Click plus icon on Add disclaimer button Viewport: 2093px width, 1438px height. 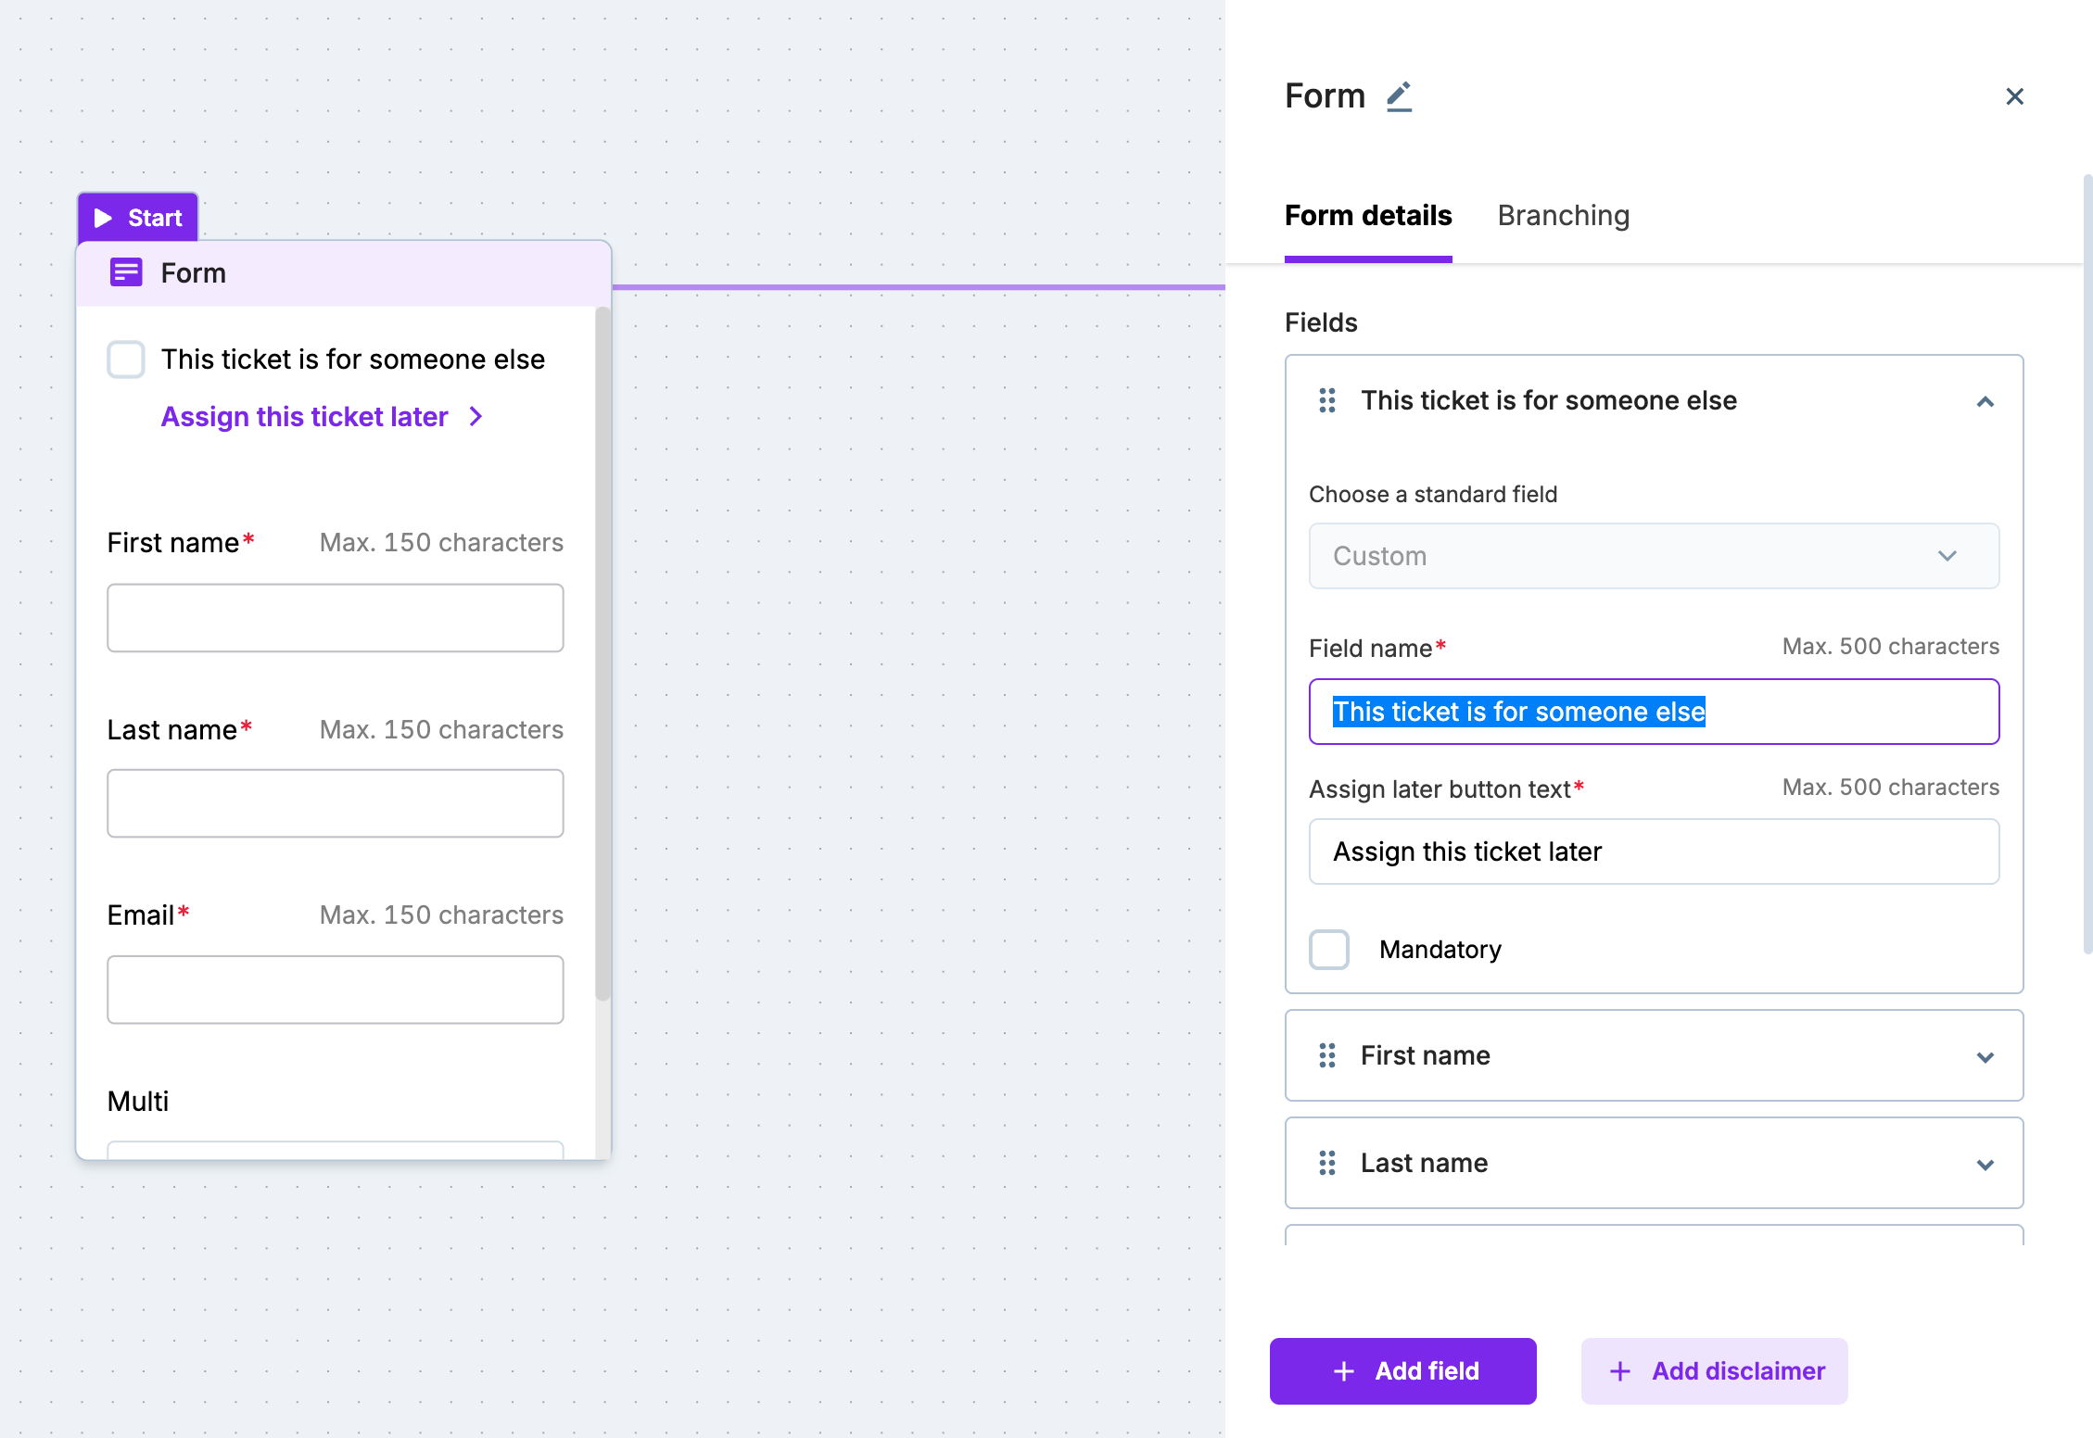coord(1619,1371)
